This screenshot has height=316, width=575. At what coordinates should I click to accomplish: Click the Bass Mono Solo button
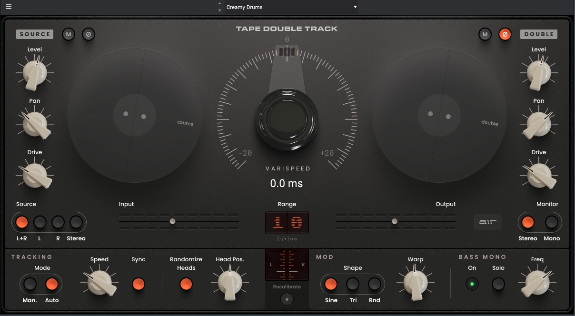click(498, 284)
